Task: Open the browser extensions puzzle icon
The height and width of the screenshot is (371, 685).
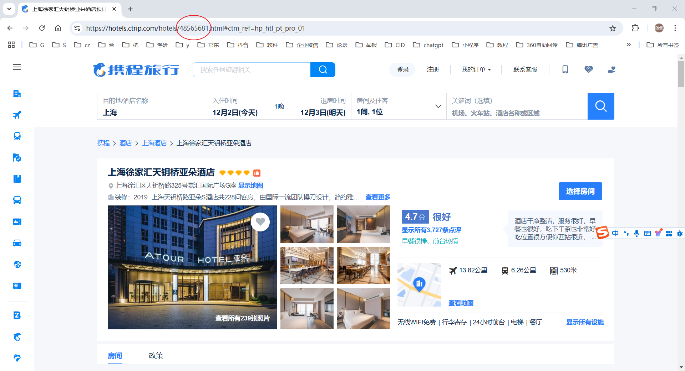Action: (635, 28)
